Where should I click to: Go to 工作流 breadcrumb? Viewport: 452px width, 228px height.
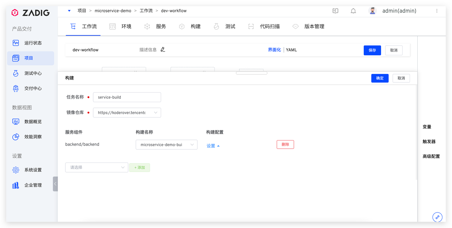pyautogui.click(x=146, y=11)
